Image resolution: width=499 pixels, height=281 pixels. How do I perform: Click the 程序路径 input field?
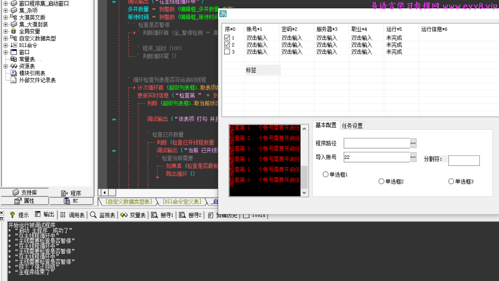tap(377, 143)
